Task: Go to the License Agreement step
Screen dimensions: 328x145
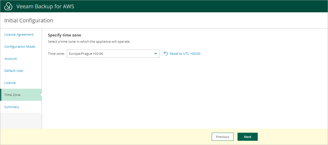Action: 19,35
